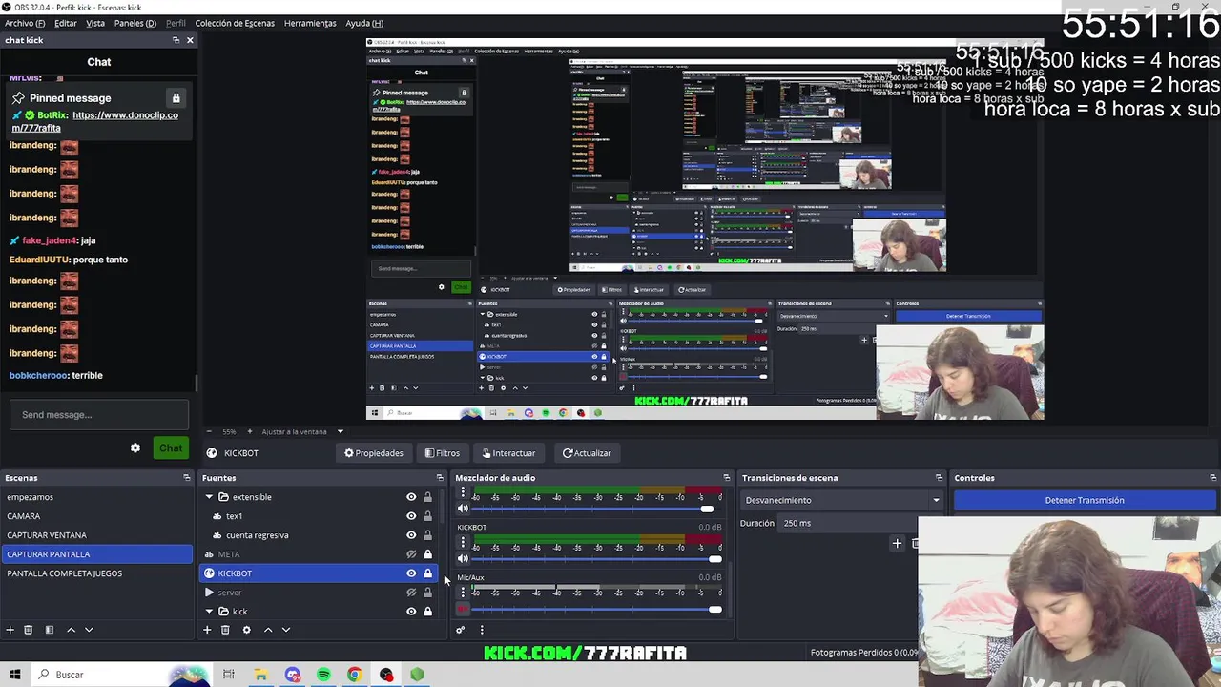Hide the KICKBOT source
Viewport: 1221px width, 687px height.
click(x=411, y=573)
